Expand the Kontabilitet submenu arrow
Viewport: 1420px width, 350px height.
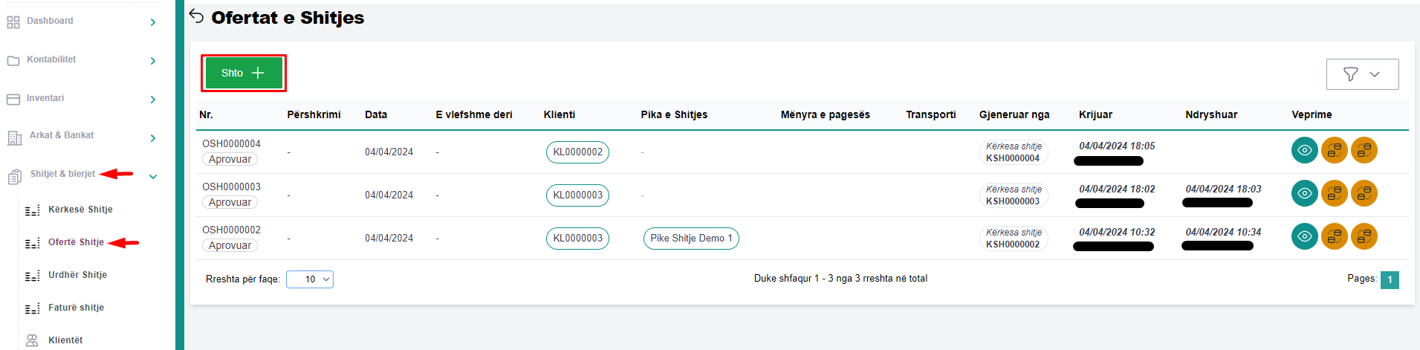pos(153,61)
